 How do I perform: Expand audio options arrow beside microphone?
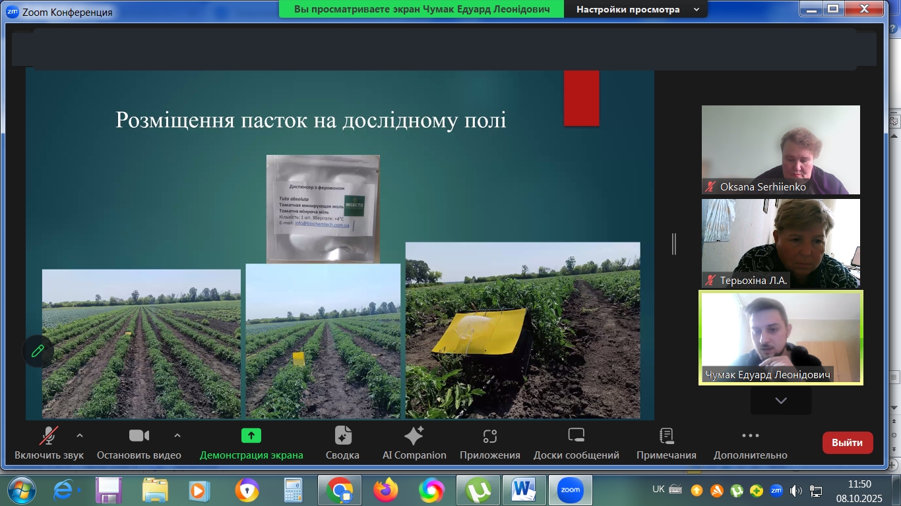(x=80, y=436)
